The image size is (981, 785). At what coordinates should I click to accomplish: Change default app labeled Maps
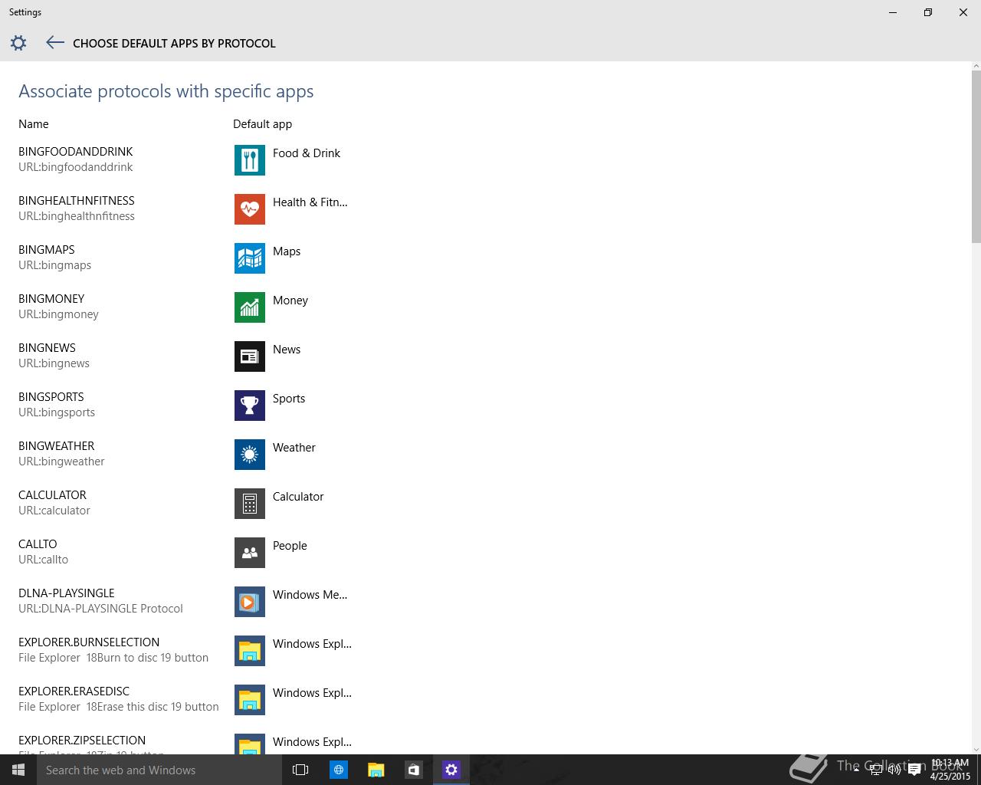pyautogui.click(x=287, y=251)
